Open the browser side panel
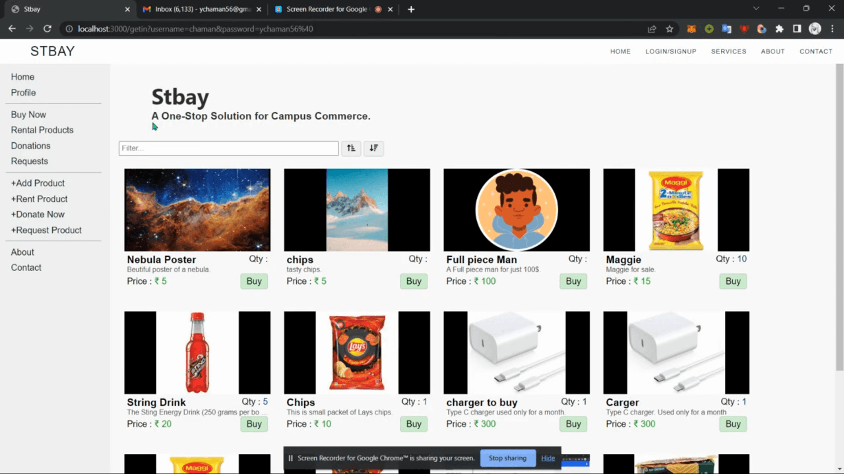This screenshot has width=844, height=474. [x=797, y=29]
